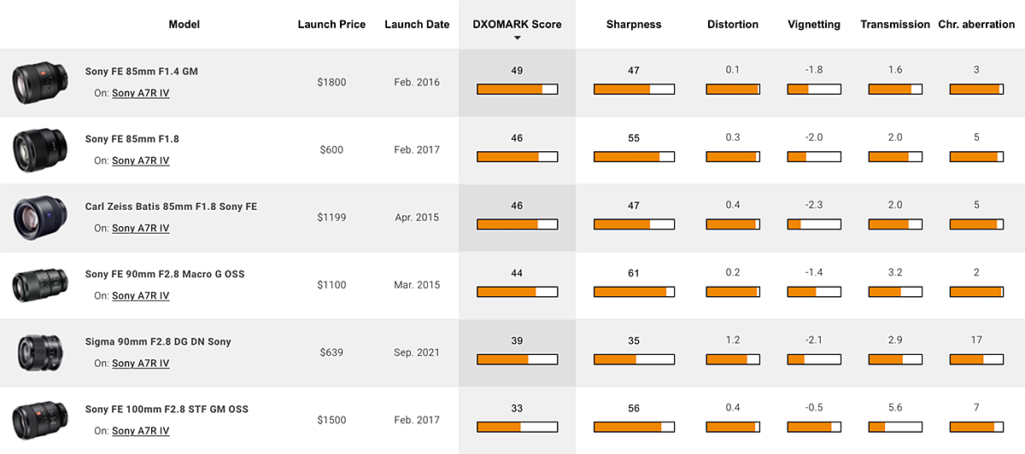Image resolution: width=1025 pixels, height=454 pixels.
Task: Sort by the Sharpness column header
Action: pyautogui.click(x=634, y=25)
